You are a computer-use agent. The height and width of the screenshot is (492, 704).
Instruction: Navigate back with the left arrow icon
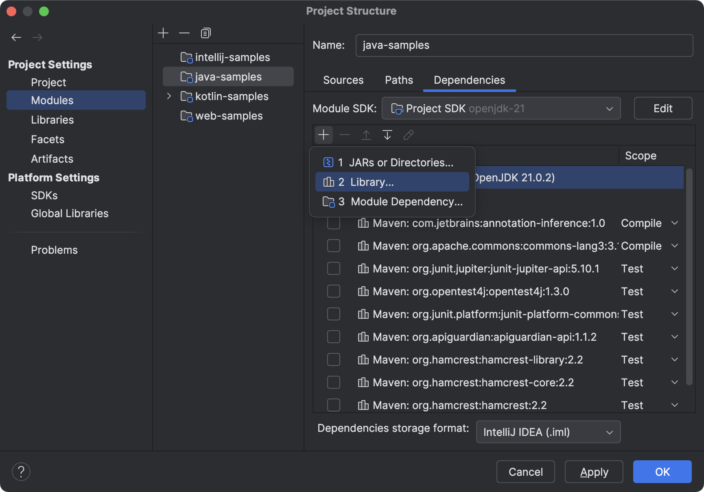tap(16, 37)
